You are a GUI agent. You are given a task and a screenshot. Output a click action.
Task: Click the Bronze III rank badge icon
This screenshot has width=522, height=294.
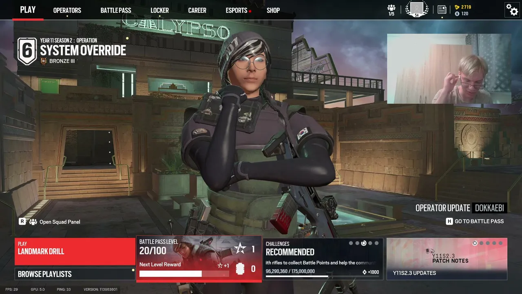(44, 61)
